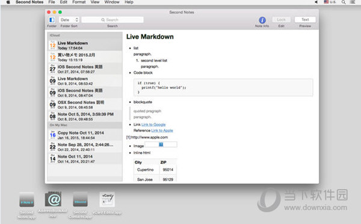Click the calendar icon showing blue 16
Image resolution: width=361 pixels, height=224 pixels.
click(53, 135)
